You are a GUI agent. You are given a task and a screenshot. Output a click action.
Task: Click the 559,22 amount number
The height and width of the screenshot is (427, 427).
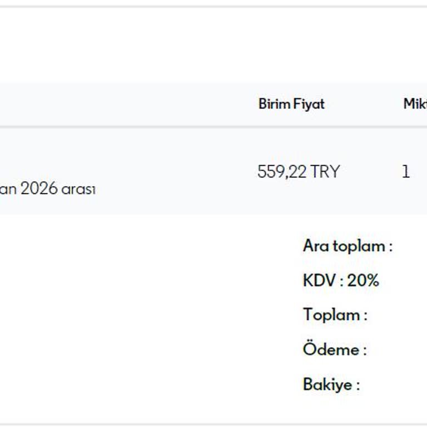point(282,172)
